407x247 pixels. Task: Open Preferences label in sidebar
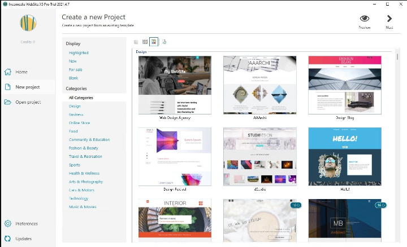(x=27, y=224)
